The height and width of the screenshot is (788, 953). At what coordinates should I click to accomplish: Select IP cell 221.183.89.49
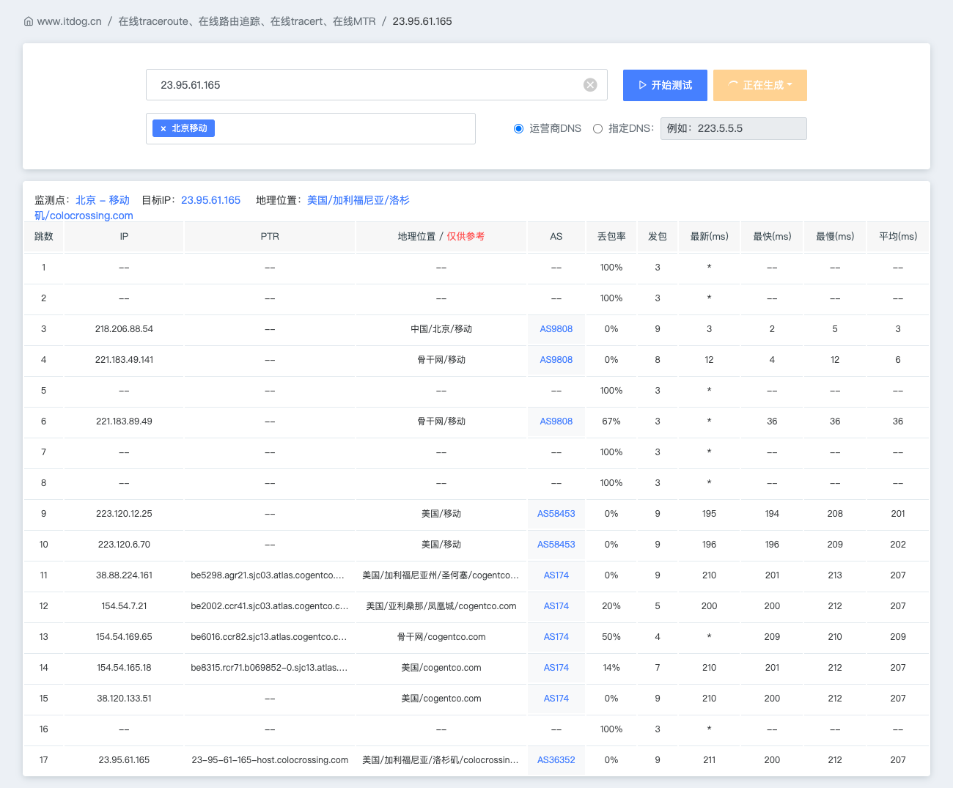coord(124,421)
